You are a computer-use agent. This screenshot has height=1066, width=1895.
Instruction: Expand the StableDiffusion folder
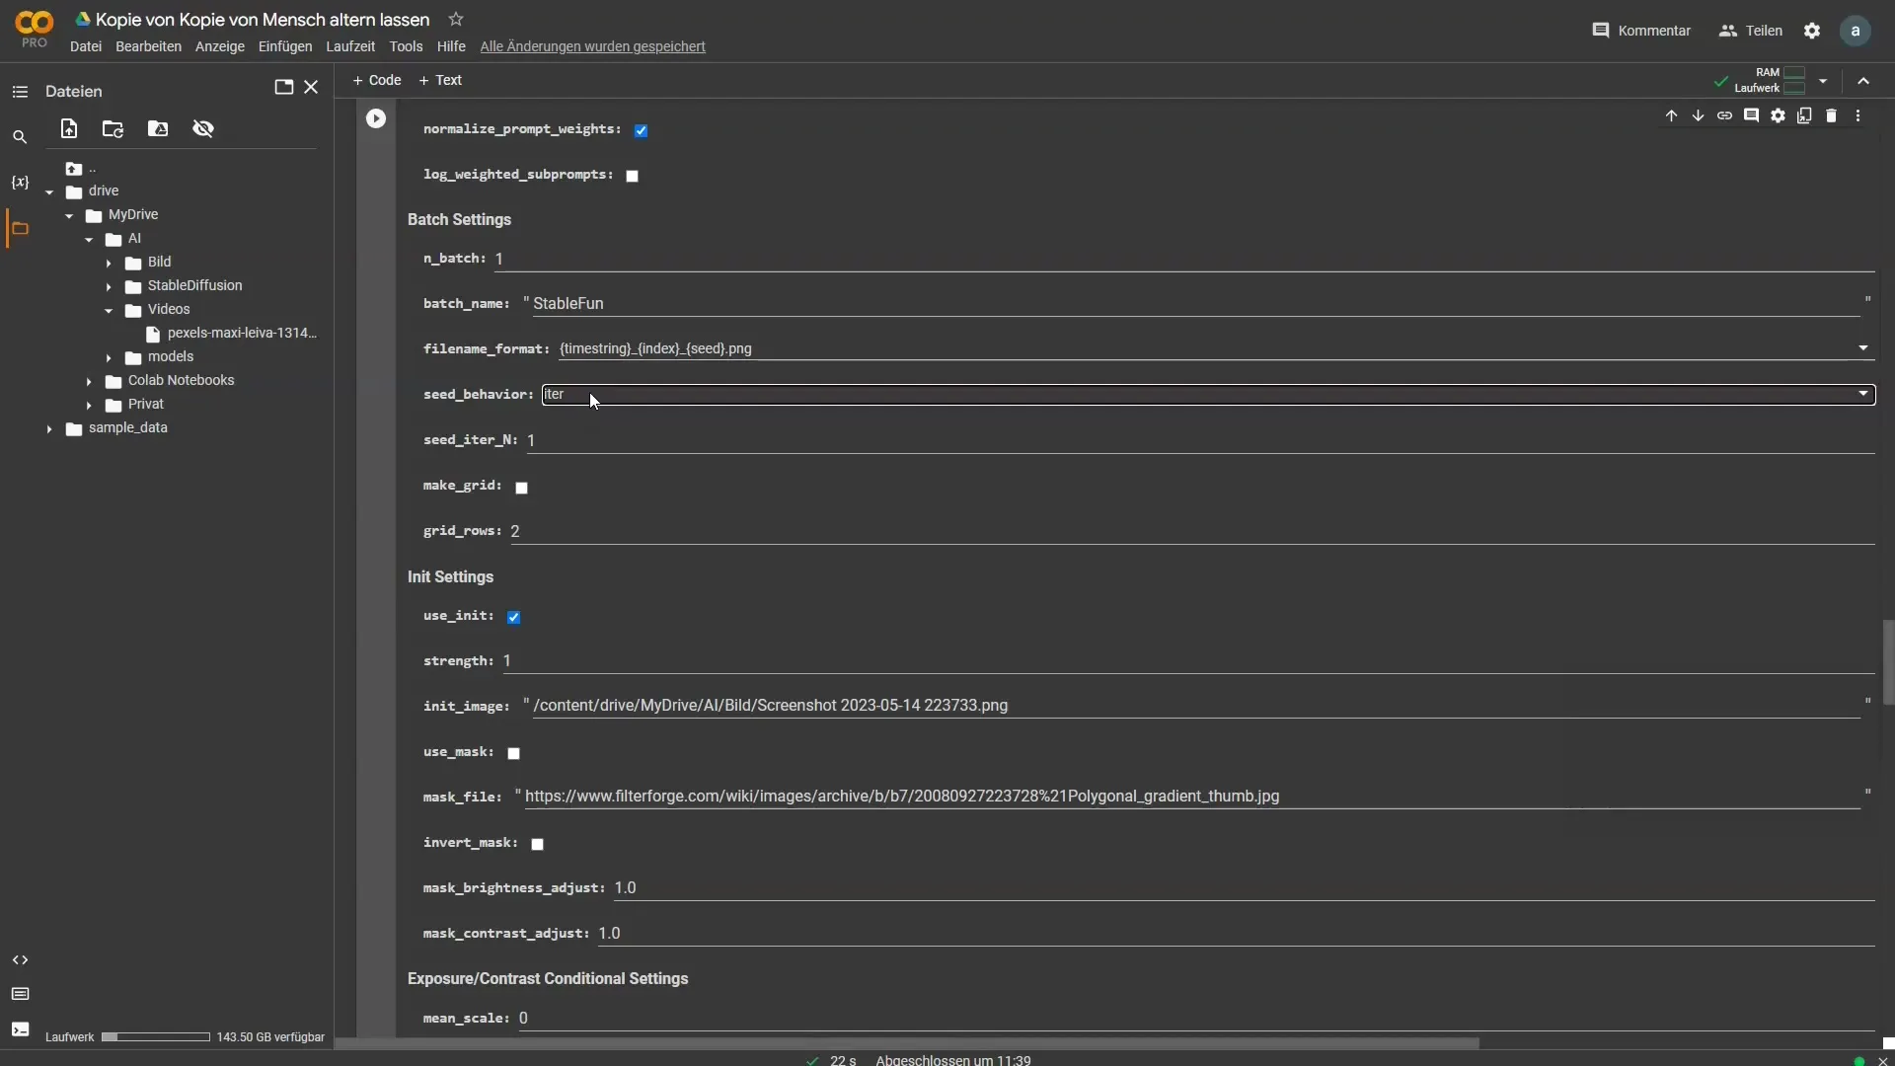coord(109,287)
